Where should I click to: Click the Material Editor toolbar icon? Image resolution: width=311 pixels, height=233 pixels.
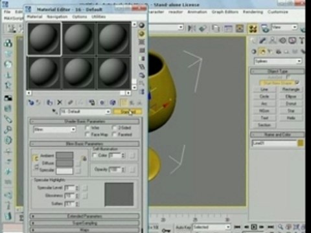(x=253, y=28)
